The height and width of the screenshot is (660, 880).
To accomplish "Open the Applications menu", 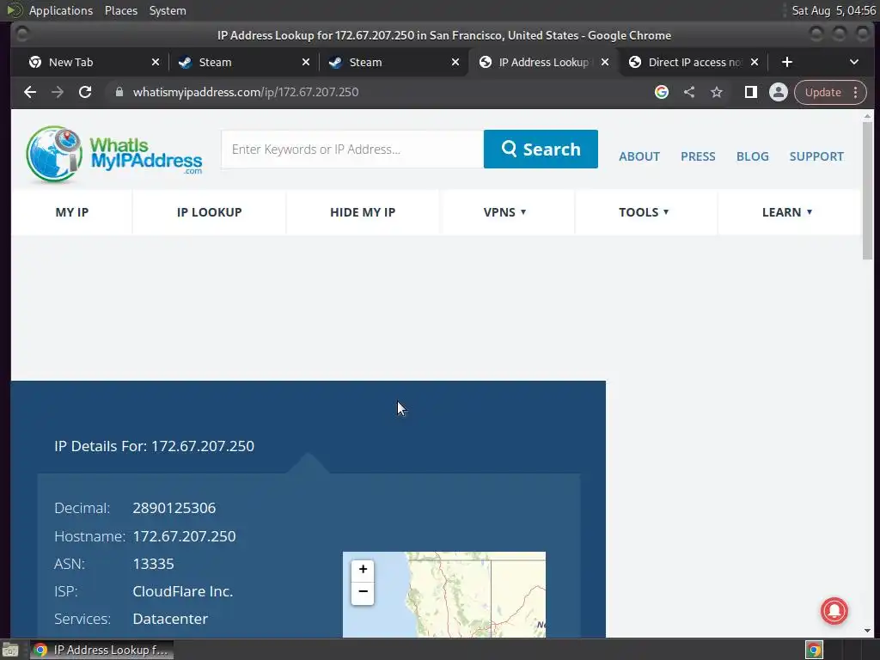I will click(61, 10).
